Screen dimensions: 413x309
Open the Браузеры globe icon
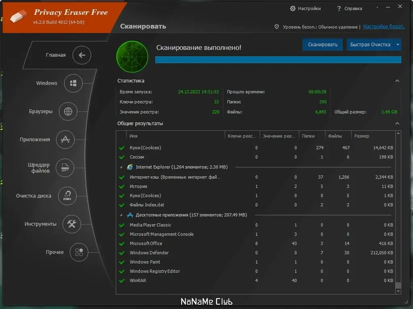tap(68, 111)
